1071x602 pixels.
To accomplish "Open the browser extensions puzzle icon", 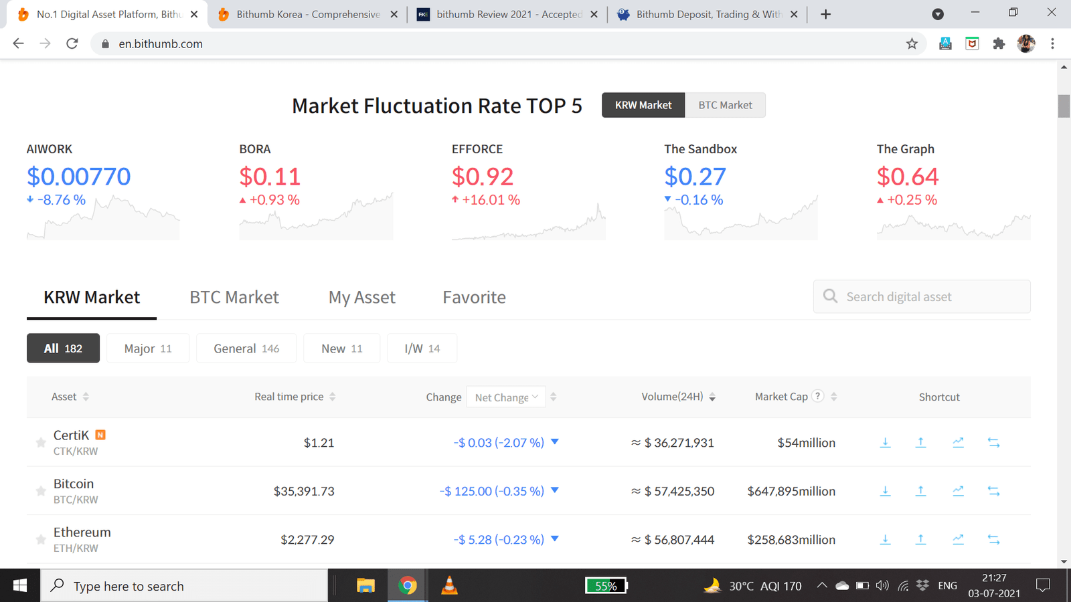I will coord(999,43).
